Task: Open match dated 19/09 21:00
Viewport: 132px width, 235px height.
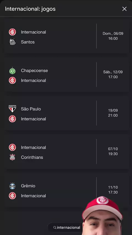Action: 67,113
